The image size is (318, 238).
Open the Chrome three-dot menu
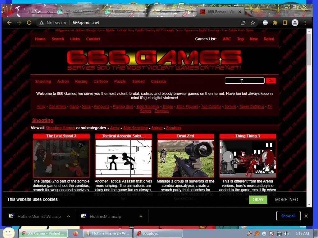point(305,23)
